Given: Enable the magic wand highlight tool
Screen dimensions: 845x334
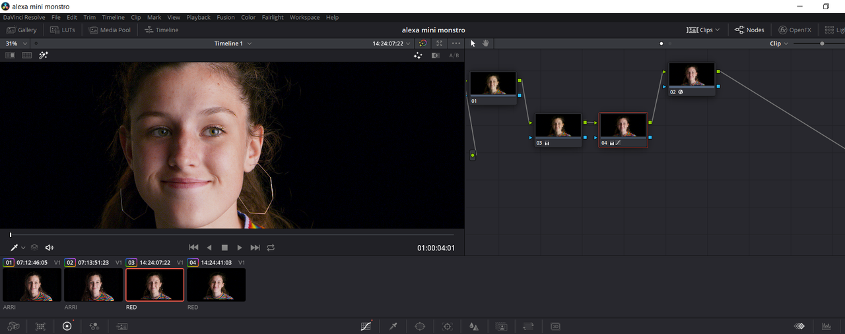Looking at the screenshot, I should coord(44,55).
